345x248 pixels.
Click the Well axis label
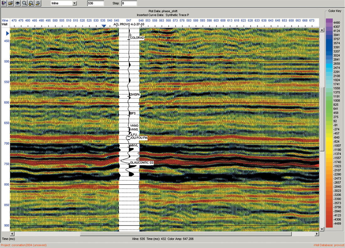pos(4,24)
